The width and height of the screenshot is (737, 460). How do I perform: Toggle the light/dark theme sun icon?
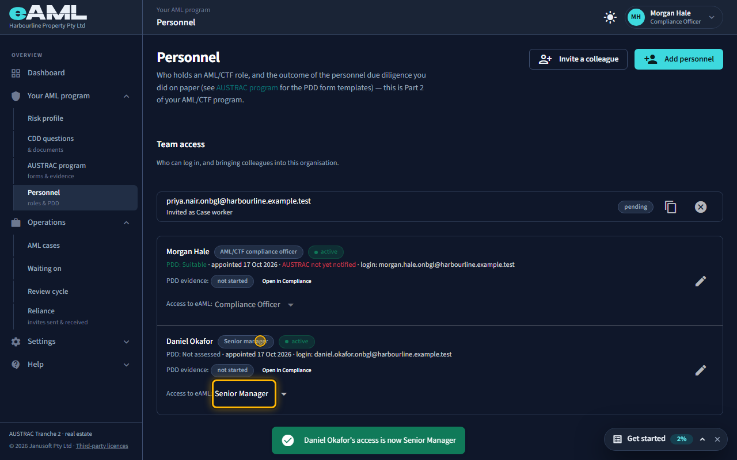(610, 17)
